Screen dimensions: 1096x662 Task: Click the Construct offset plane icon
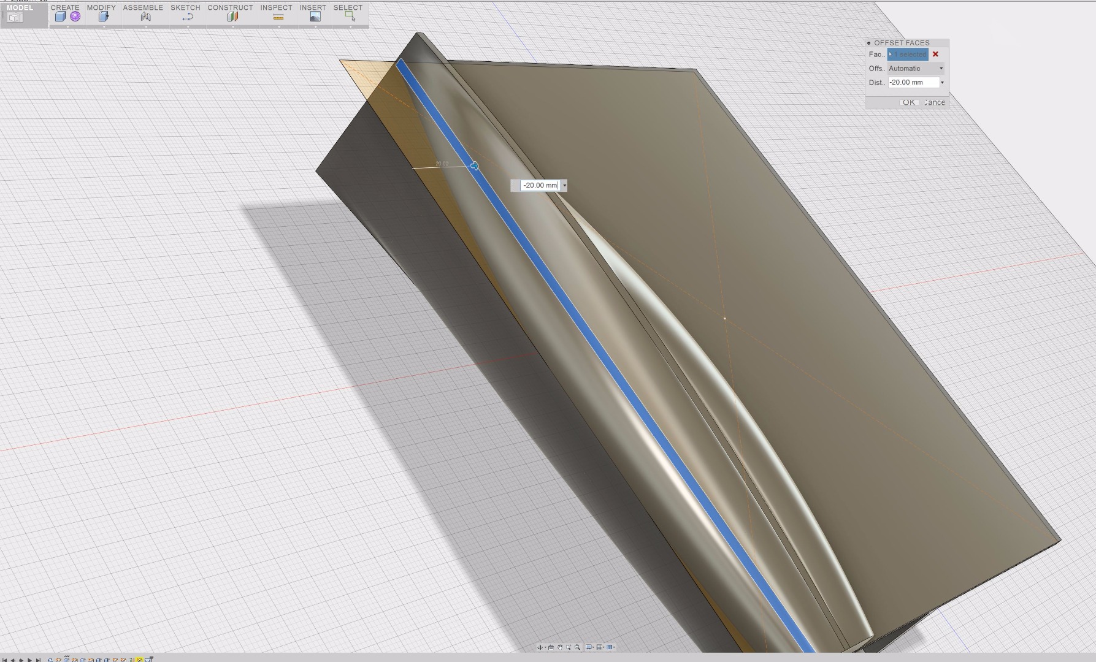click(232, 17)
